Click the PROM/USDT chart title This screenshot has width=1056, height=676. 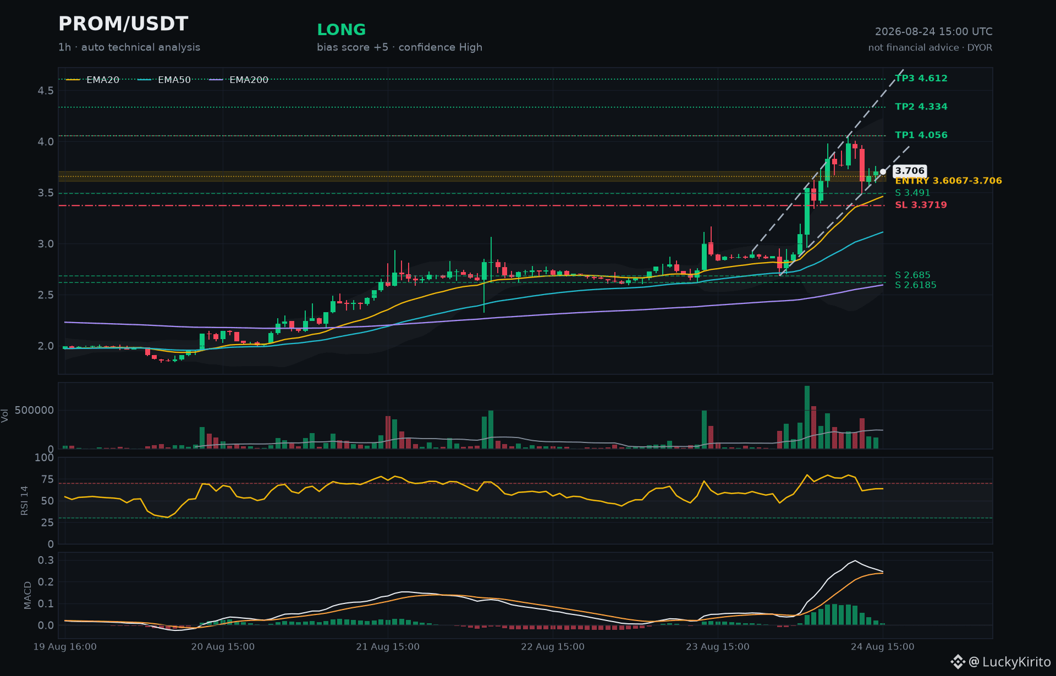coord(123,24)
